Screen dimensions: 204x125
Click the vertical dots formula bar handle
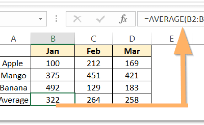(56, 19)
